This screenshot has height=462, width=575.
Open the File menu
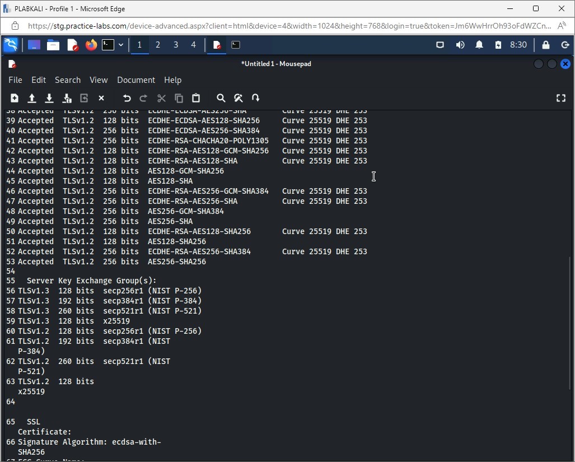pos(15,80)
